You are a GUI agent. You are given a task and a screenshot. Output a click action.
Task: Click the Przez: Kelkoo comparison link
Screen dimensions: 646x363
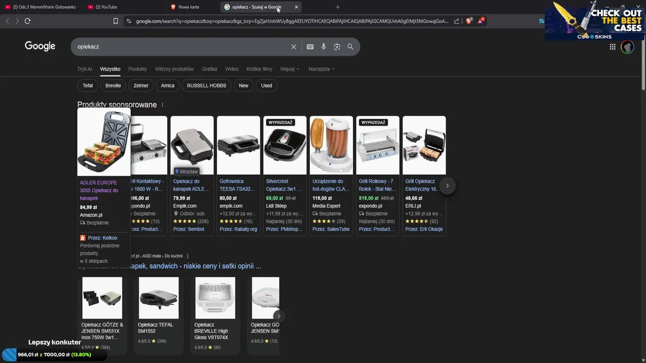[x=102, y=238]
